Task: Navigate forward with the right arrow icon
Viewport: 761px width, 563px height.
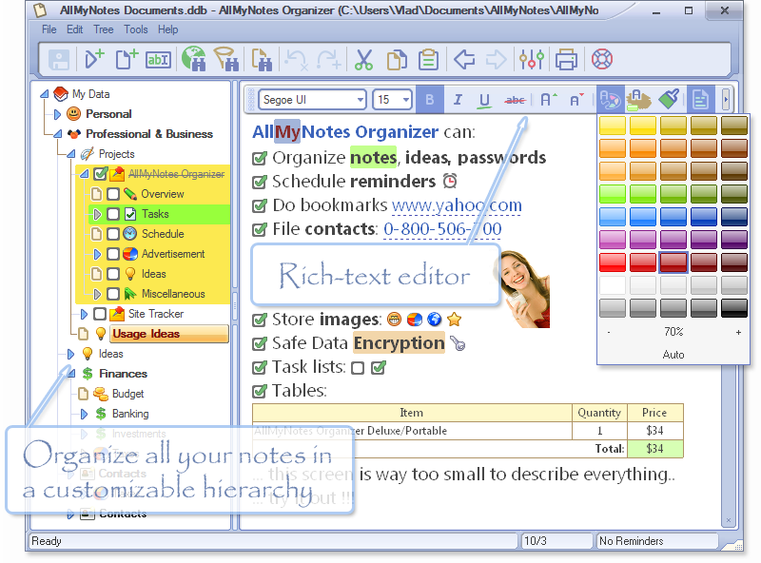Action: (x=496, y=60)
